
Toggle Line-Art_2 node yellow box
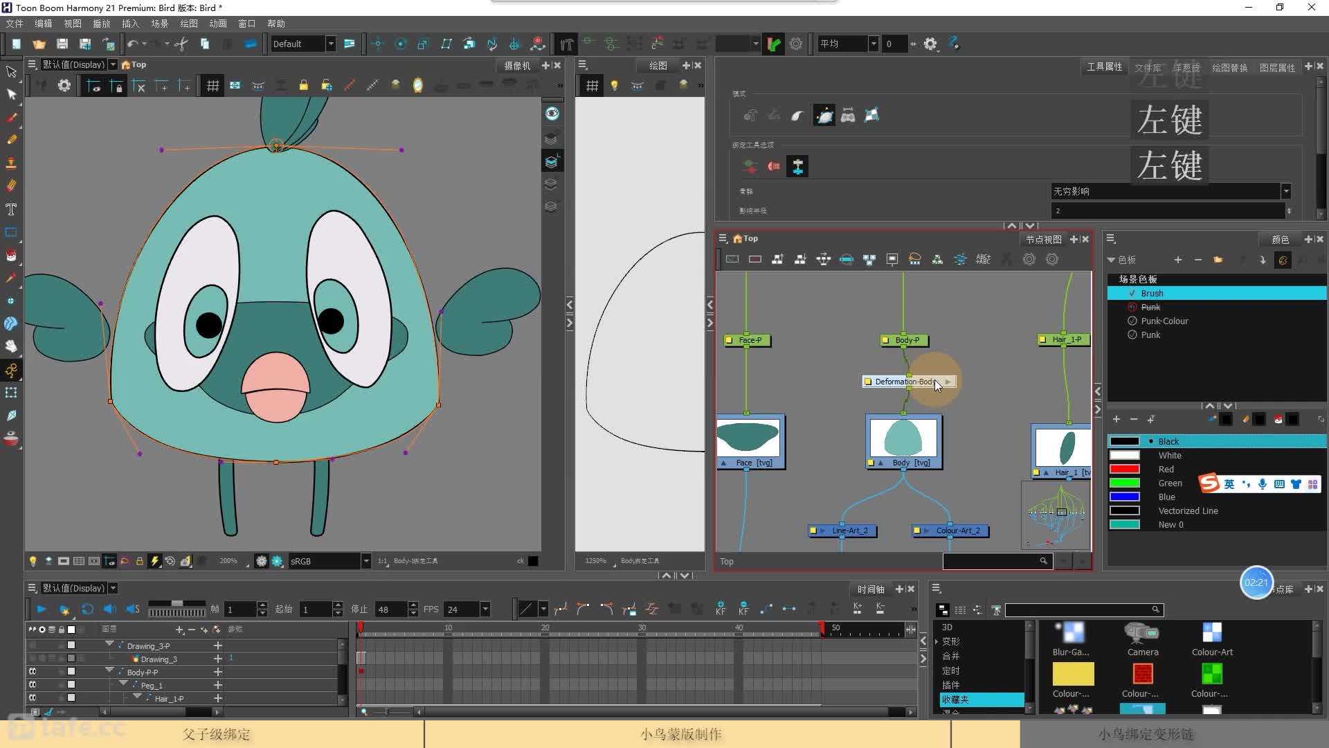tap(813, 531)
